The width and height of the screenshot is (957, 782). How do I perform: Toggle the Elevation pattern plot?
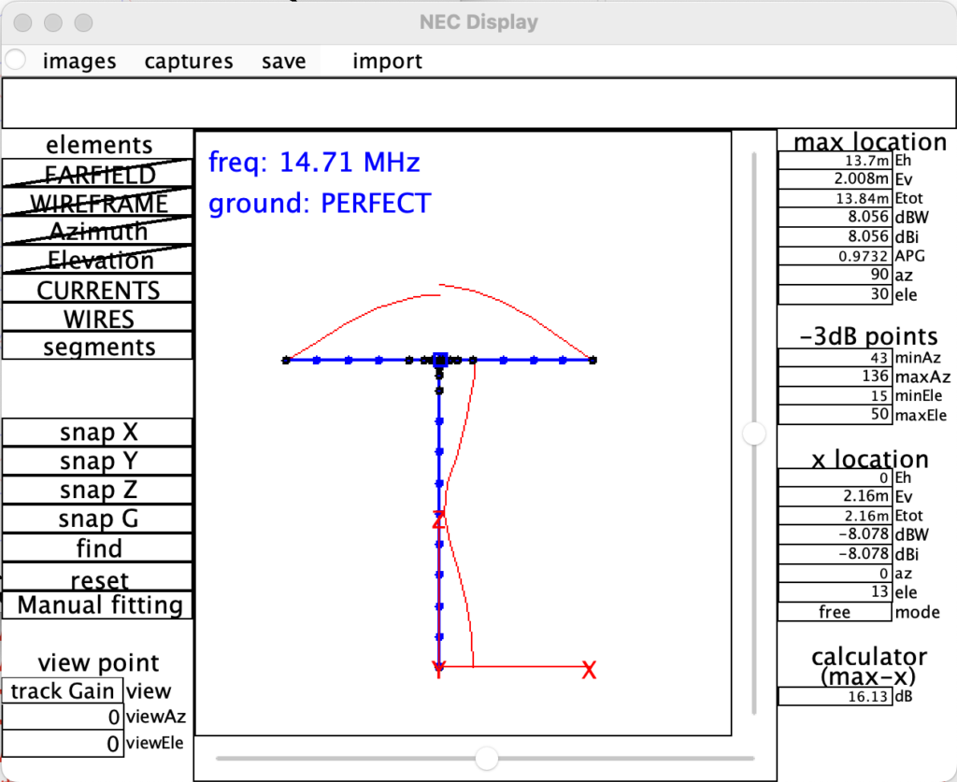pyautogui.click(x=97, y=260)
